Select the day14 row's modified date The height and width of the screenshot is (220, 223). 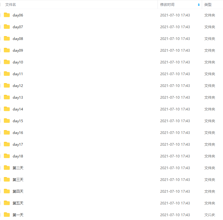pyautogui.click(x=175, y=109)
